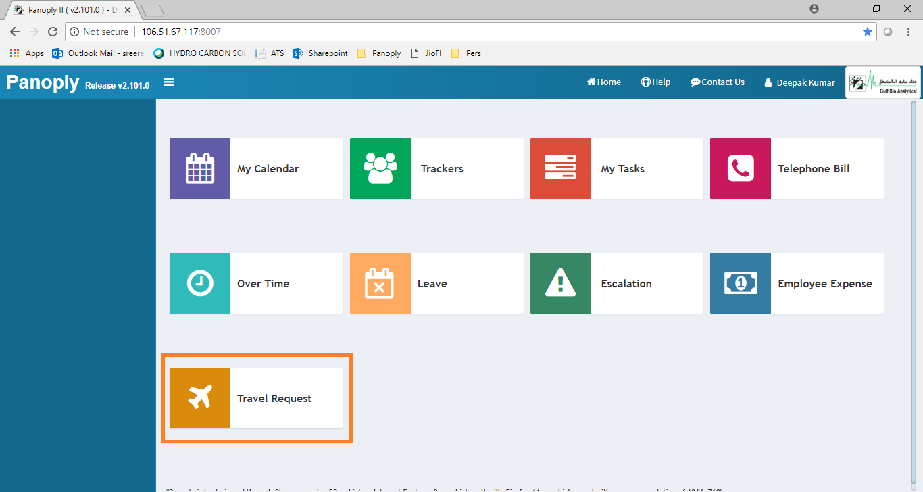Click the Telephone Bill phone icon
The height and width of the screenshot is (492, 923).
pos(741,168)
